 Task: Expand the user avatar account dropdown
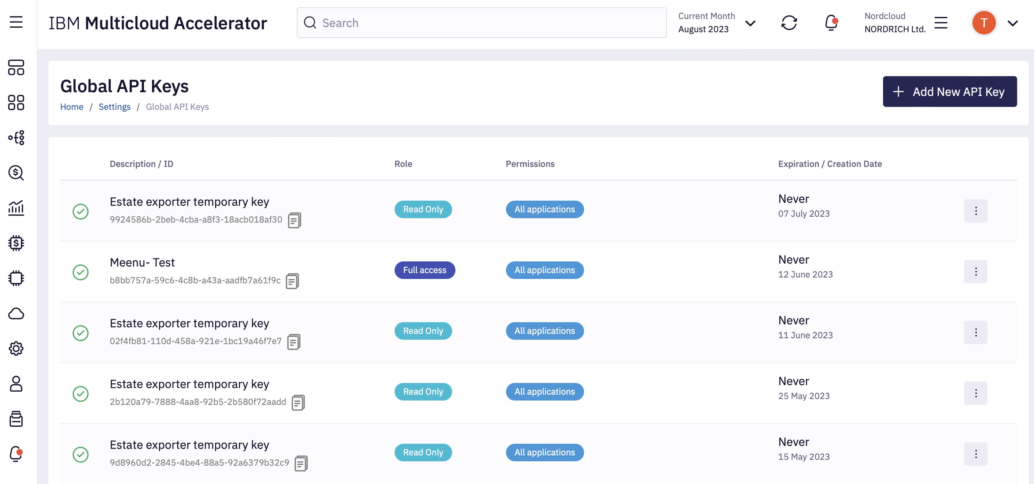(x=1012, y=23)
